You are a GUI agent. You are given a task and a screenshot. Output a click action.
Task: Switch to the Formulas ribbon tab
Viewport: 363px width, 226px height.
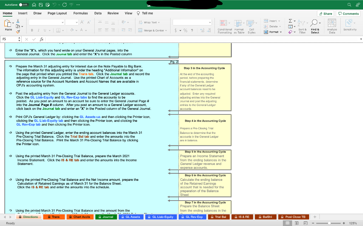[80, 13]
